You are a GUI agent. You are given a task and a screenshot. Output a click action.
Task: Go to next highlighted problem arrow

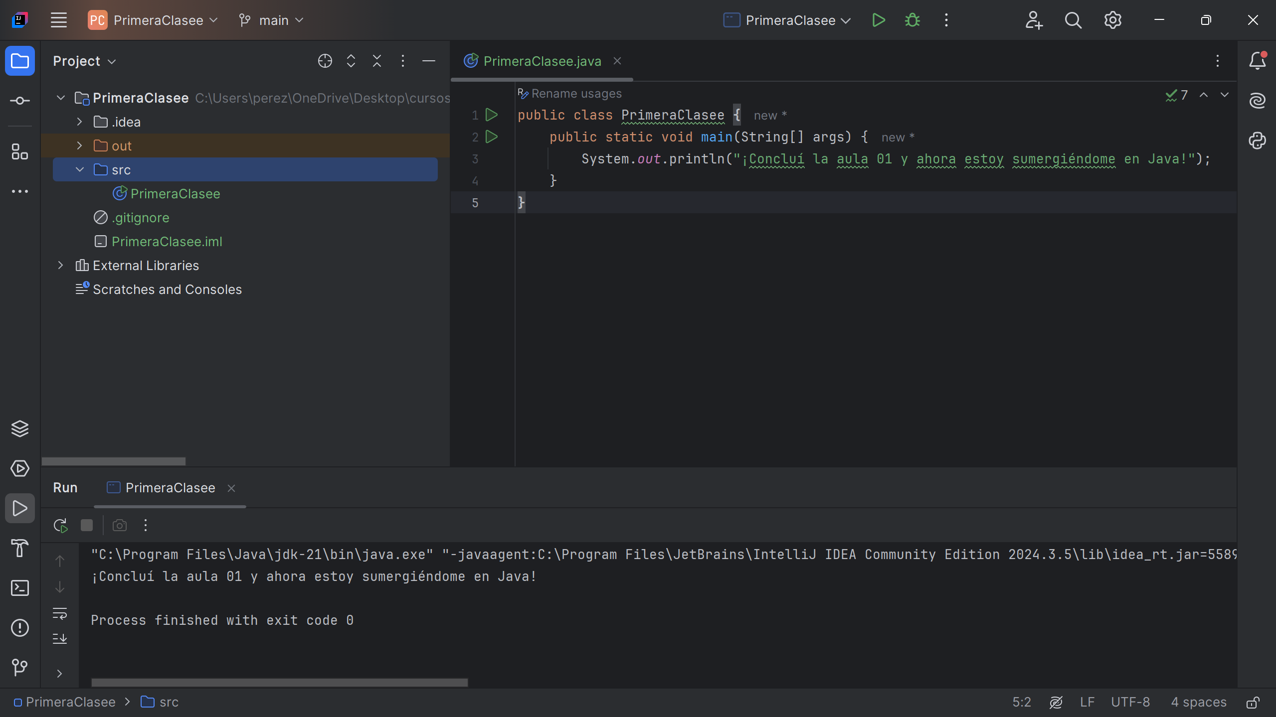(1225, 95)
